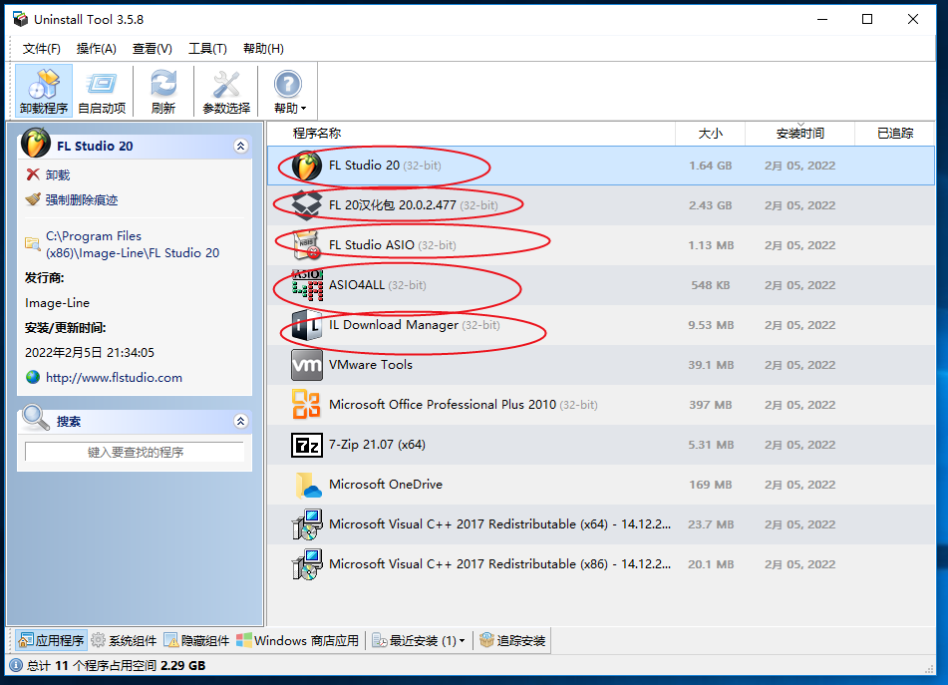Click the search box 键入要查找的程序
948x685 pixels.
coord(135,452)
